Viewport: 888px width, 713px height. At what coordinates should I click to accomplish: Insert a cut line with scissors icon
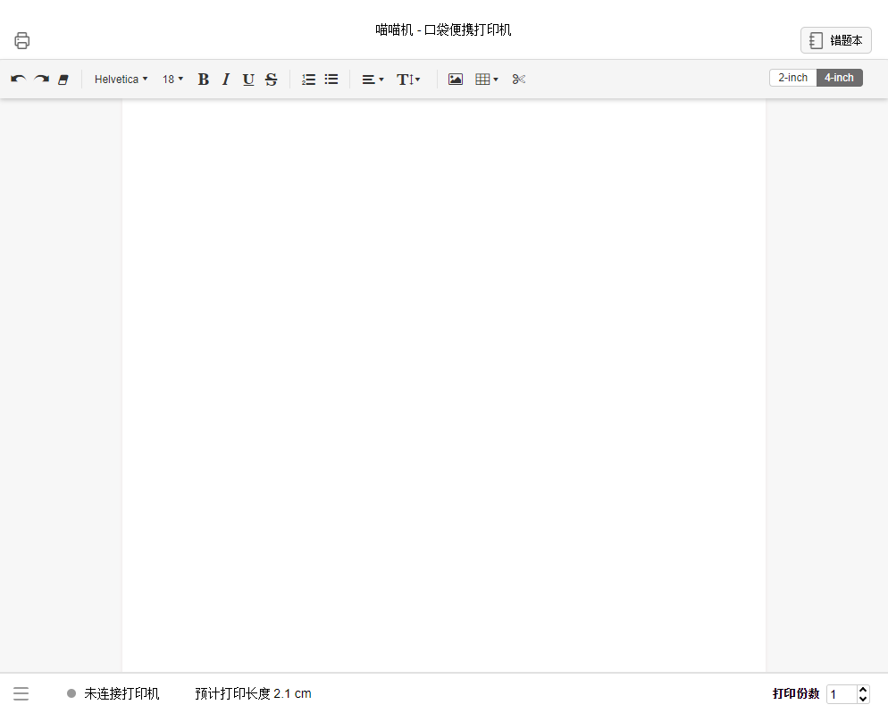click(519, 80)
